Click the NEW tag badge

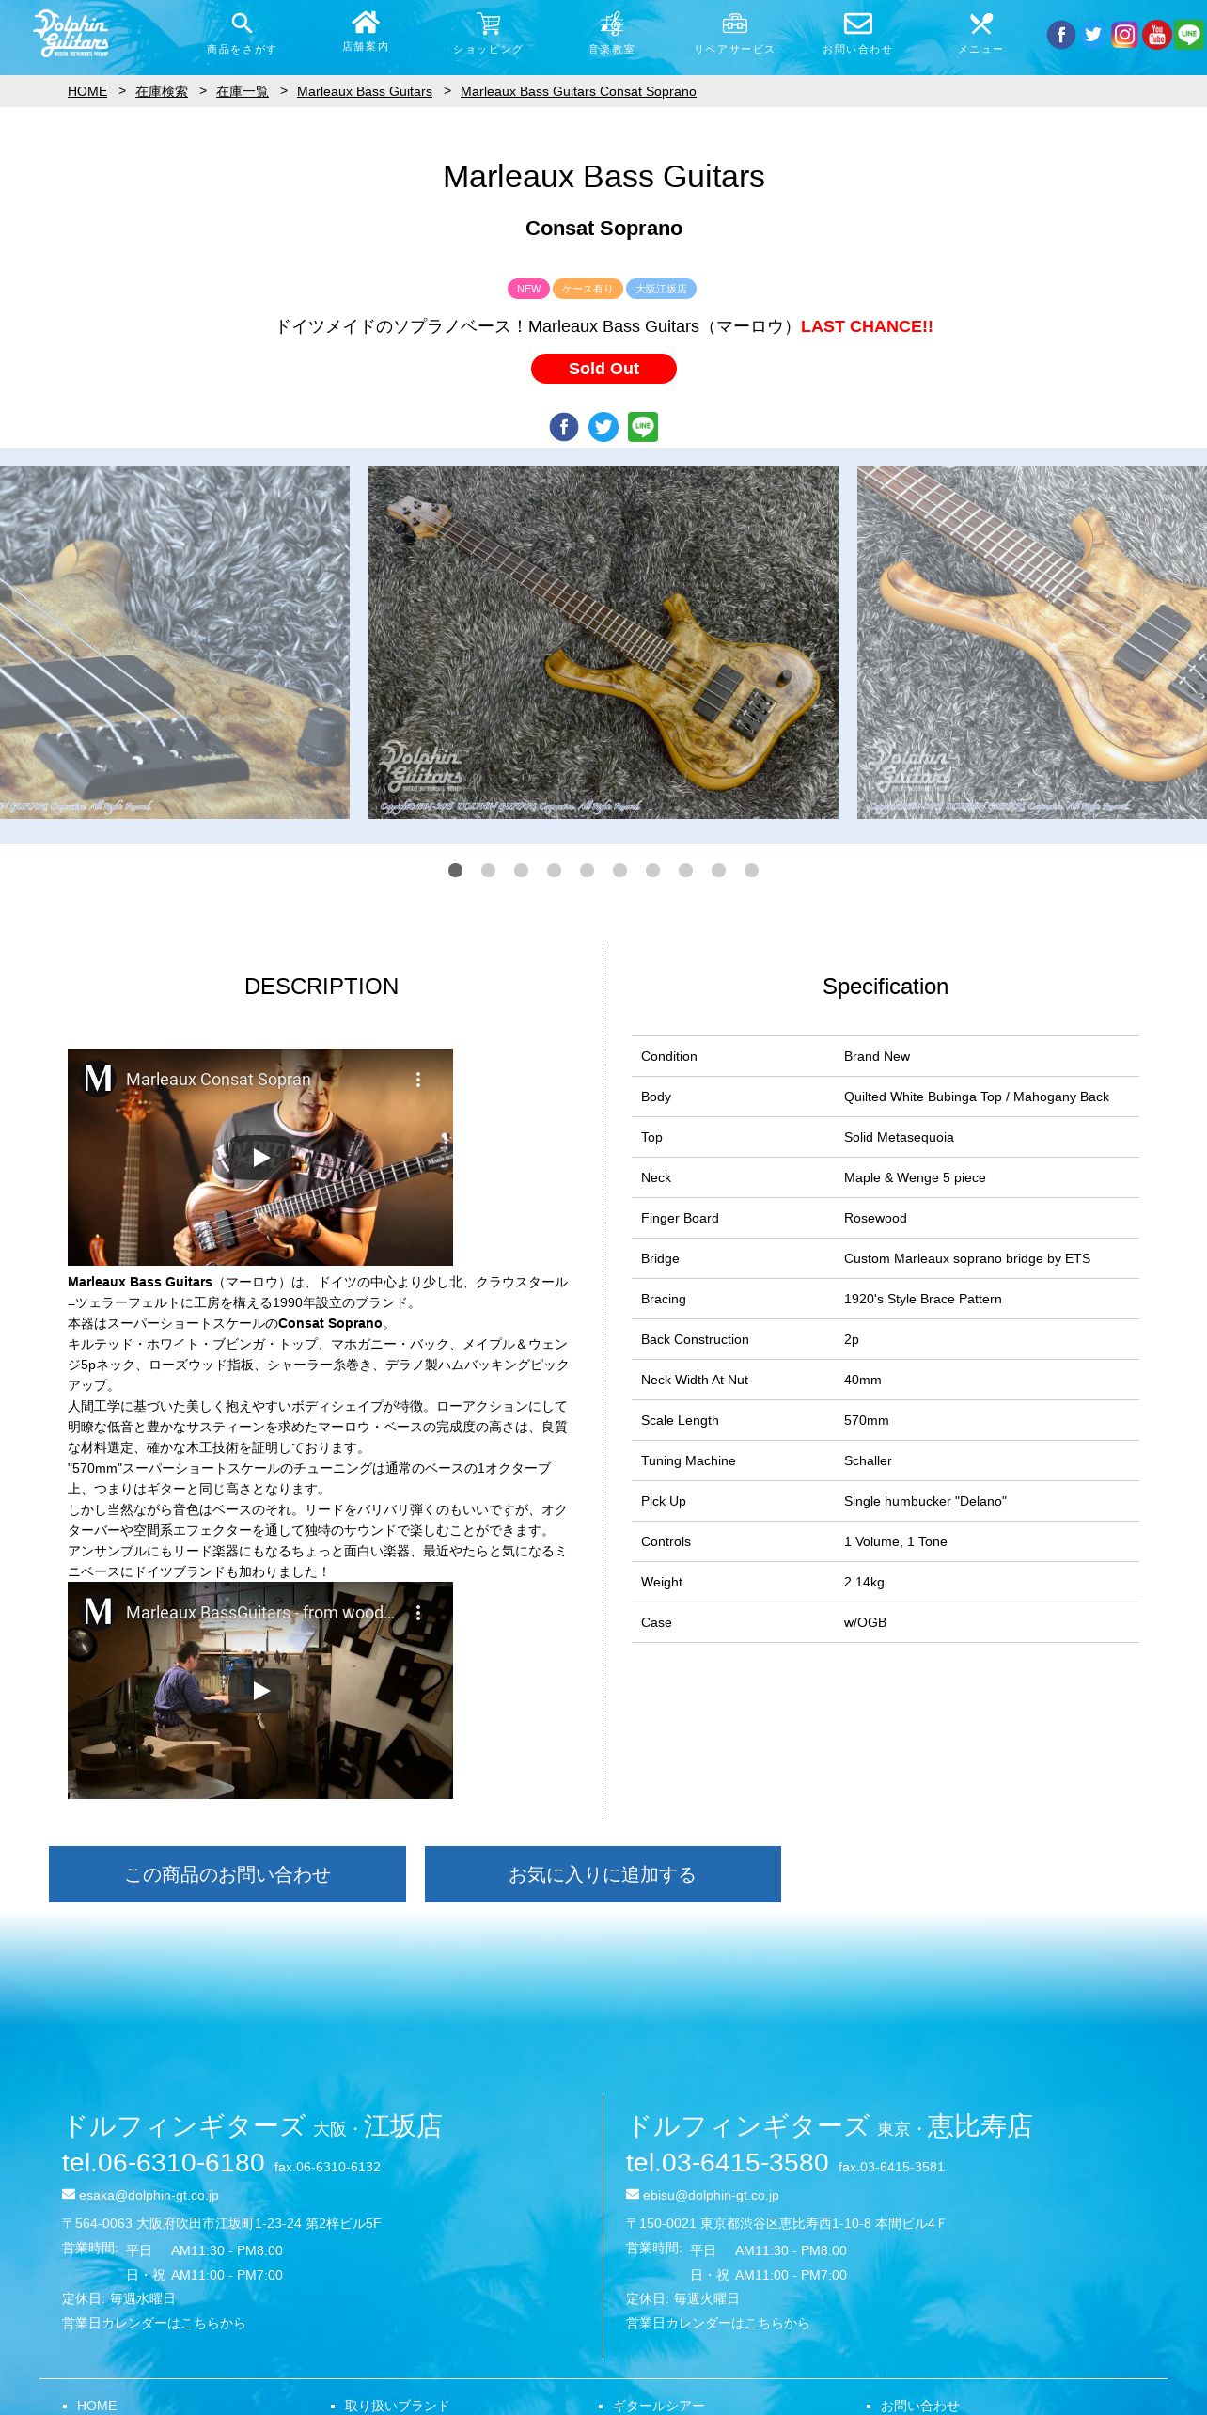[528, 289]
